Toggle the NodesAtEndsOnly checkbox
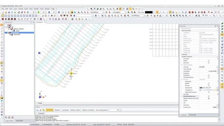Image resolution: width=224 pixels, height=126 pixels. click(x=209, y=77)
